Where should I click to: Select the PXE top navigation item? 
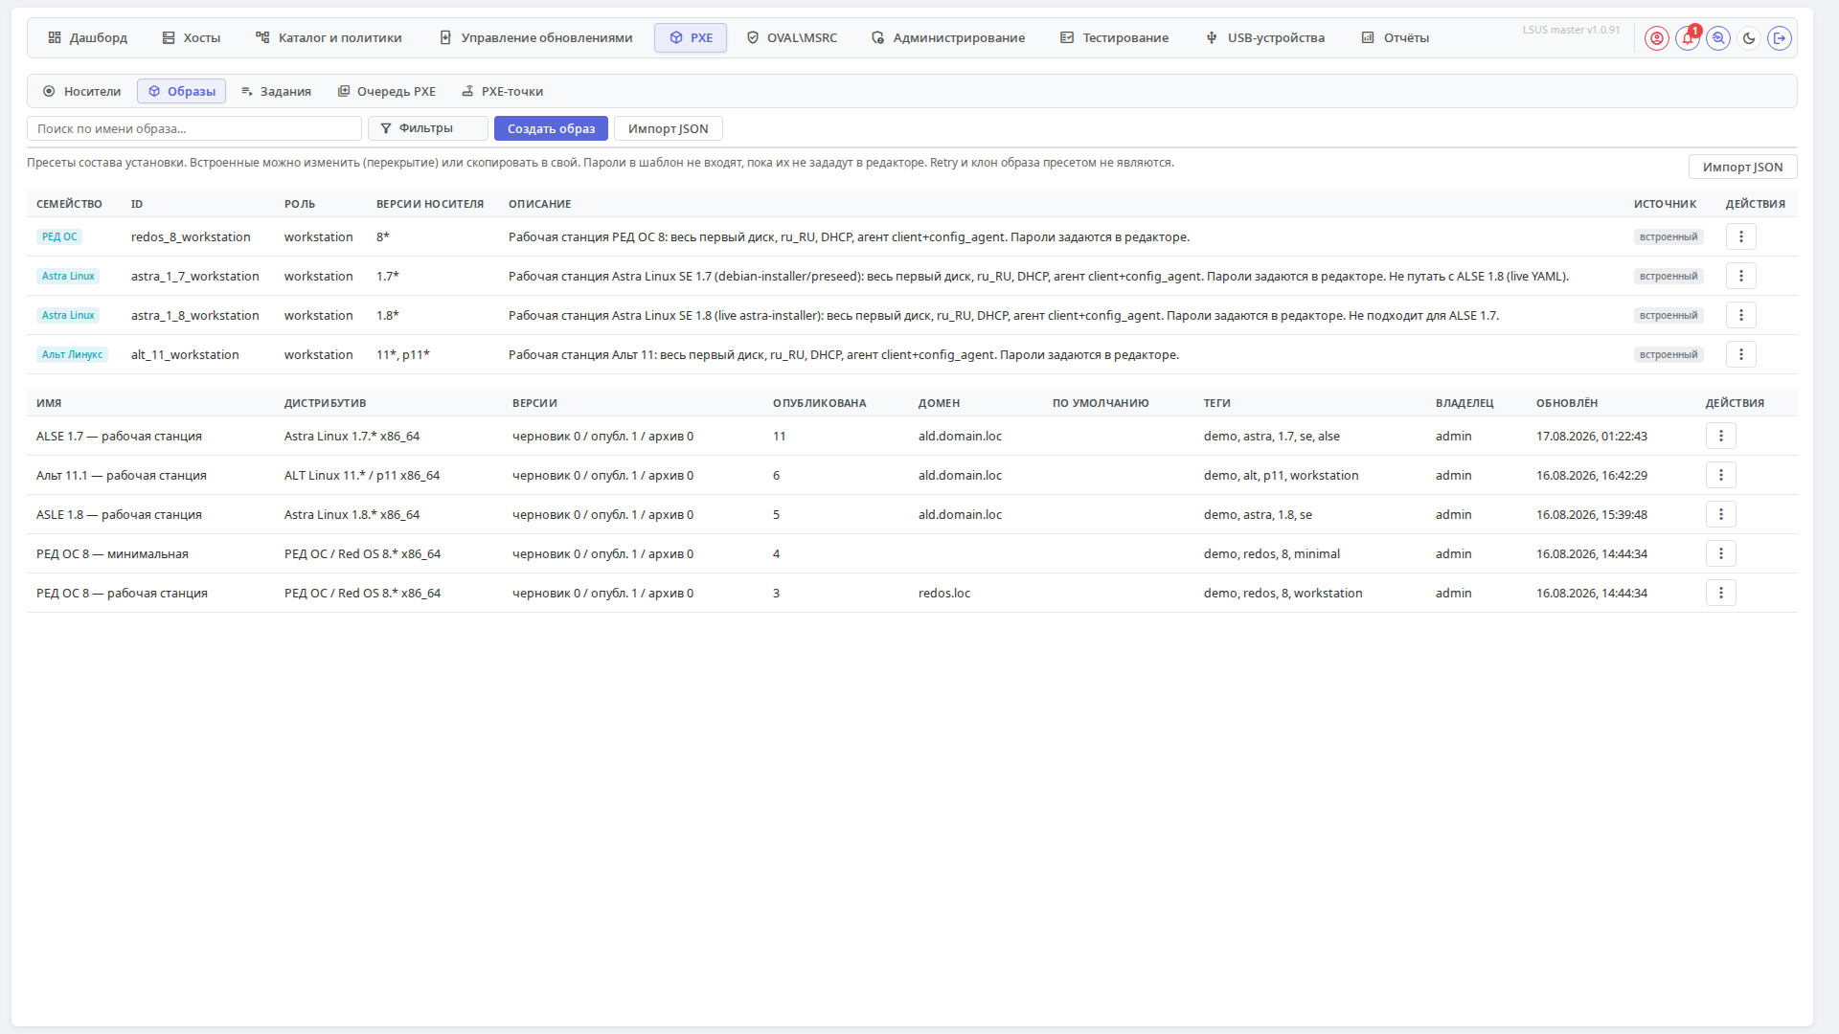coord(691,38)
